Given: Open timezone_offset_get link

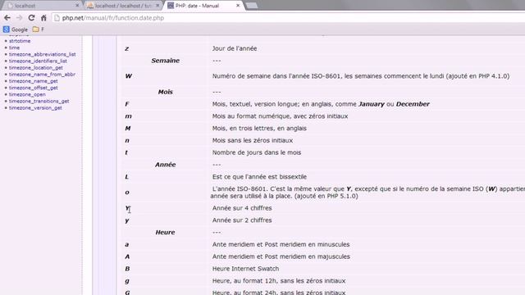Looking at the screenshot, I should (x=33, y=88).
